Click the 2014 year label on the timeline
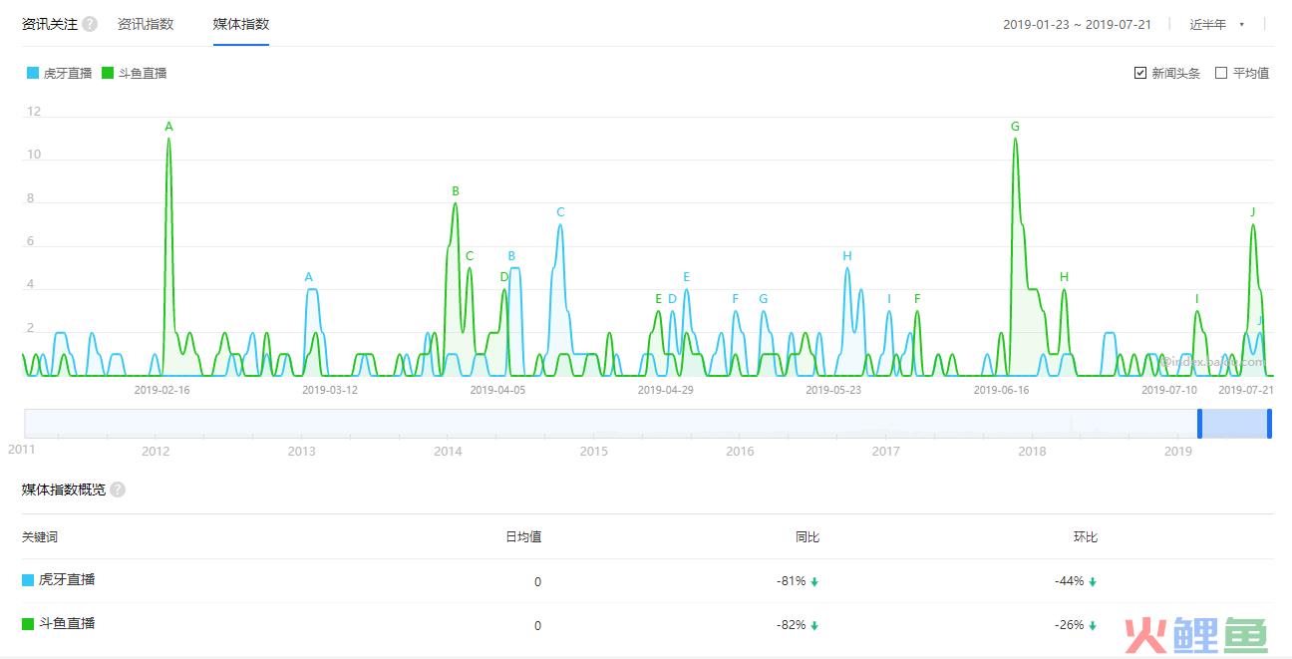Screen dimensions: 1292x659 click(x=448, y=452)
